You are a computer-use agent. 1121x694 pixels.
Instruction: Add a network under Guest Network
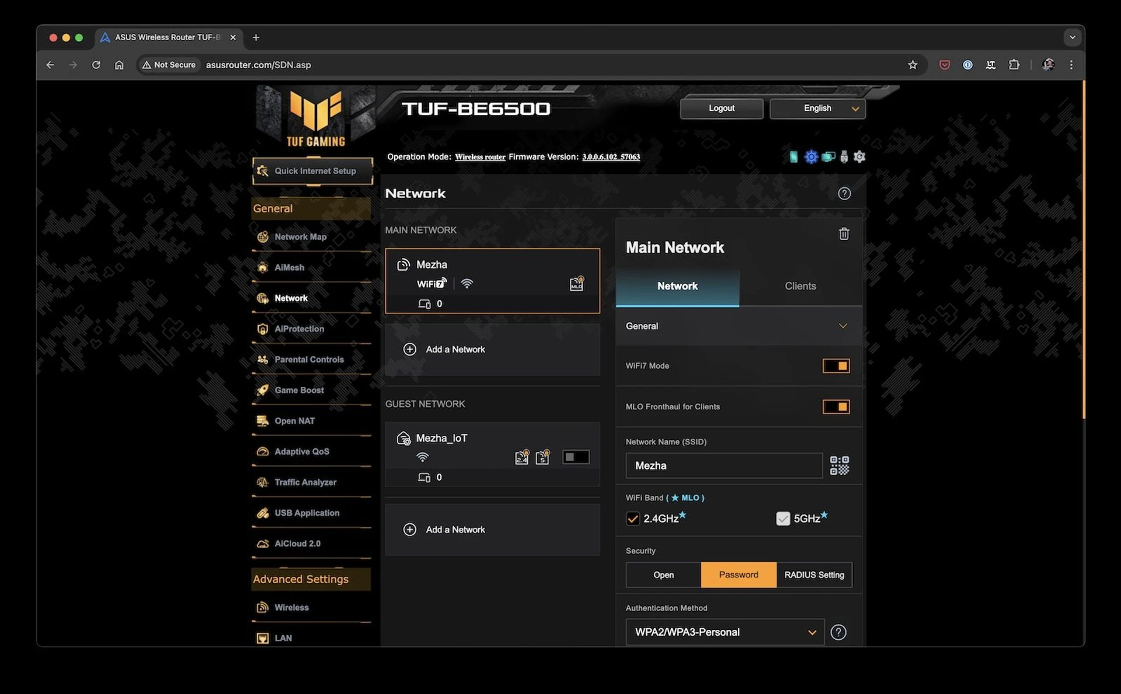[492, 529]
